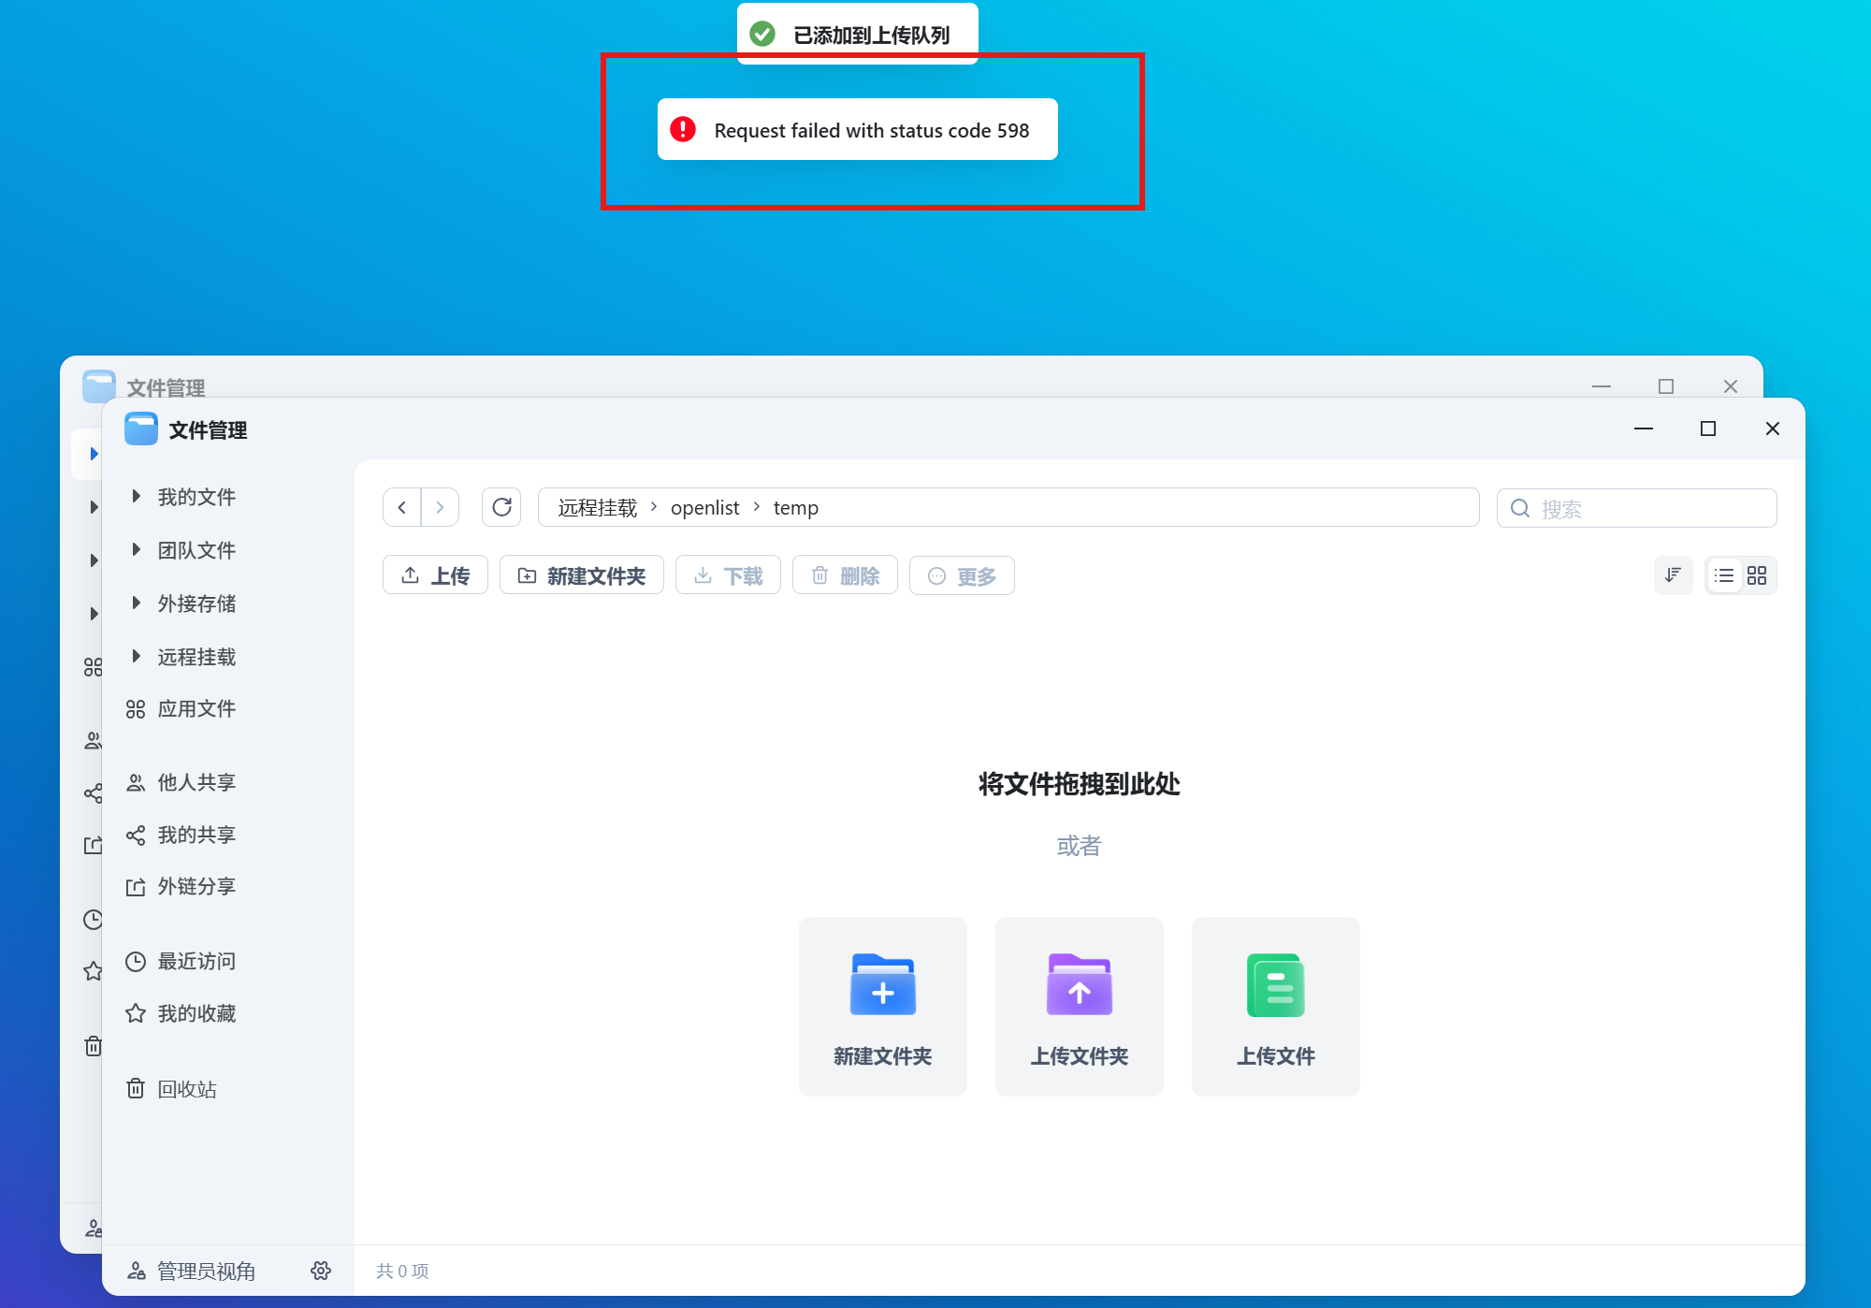This screenshot has height=1308, width=1871.
Task: Open the settings gear next to 管理员视角
Action: [320, 1271]
